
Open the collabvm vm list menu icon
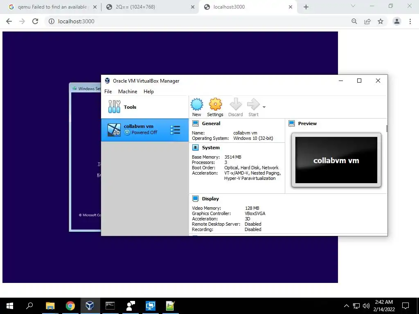point(175,130)
